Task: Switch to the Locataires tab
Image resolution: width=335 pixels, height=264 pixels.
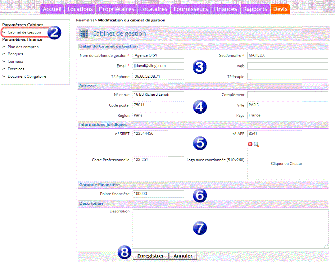Action: (154, 9)
